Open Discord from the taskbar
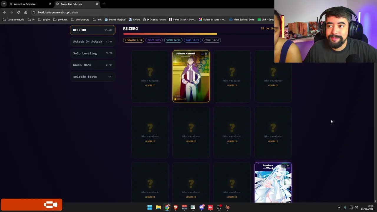Image resolution: width=377 pixels, height=212 pixels. [201, 207]
